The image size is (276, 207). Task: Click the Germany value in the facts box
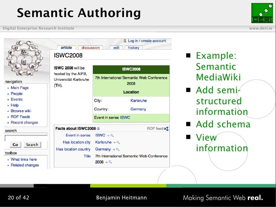click(x=103, y=149)
